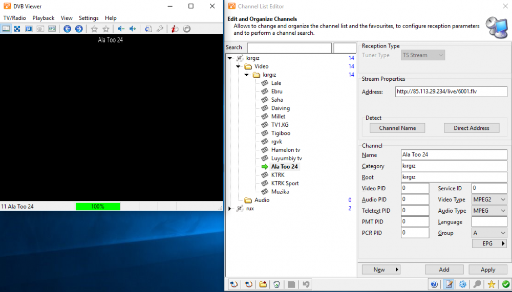Click the round gray record icon
This screenshot has height=292, width=512.
186,29
